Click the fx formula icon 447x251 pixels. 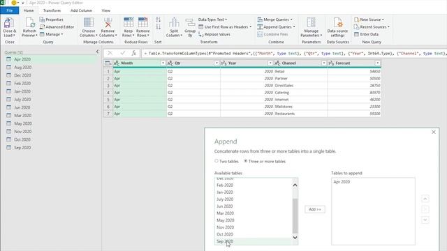pyautogui.click(x=133, y=53)
